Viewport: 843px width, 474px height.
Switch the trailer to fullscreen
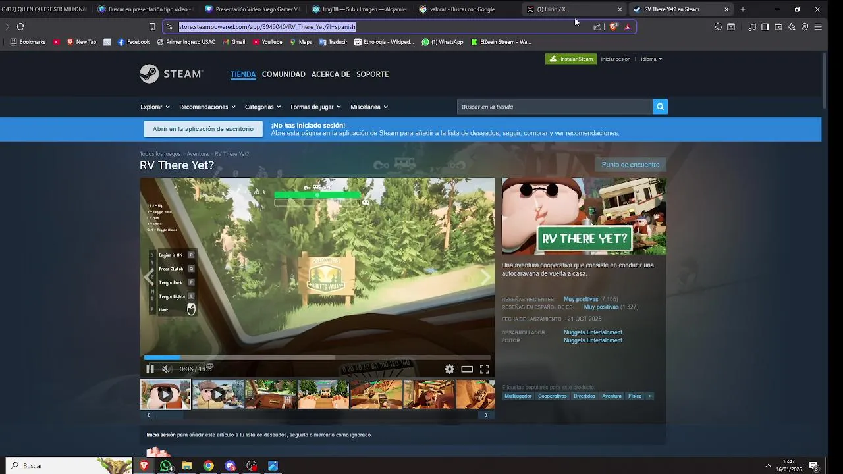pyautogui.click(x=485, y=369)
